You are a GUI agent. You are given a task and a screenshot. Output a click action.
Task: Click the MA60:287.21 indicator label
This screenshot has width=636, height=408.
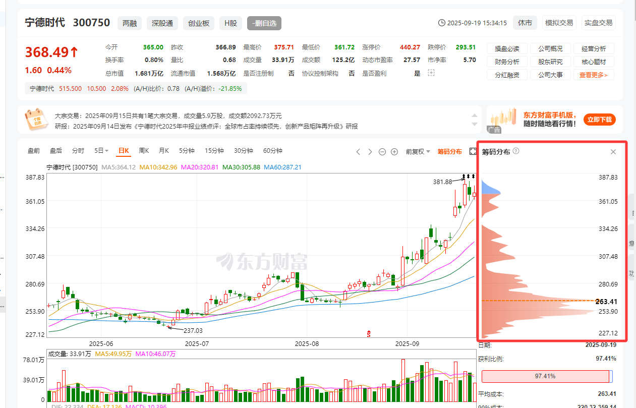click(282, 167)
